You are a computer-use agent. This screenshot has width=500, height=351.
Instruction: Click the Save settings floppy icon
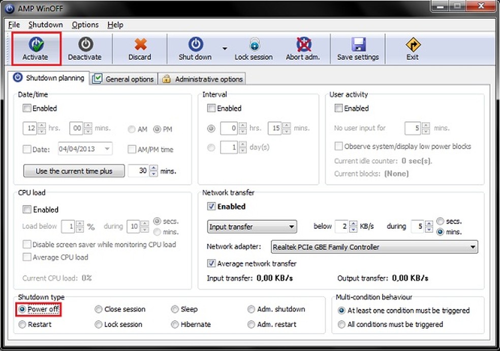[x=358, y=45]
